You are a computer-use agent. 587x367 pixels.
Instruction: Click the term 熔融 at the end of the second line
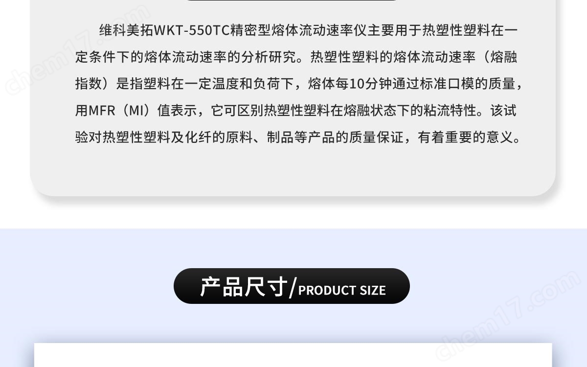(503, 57)
